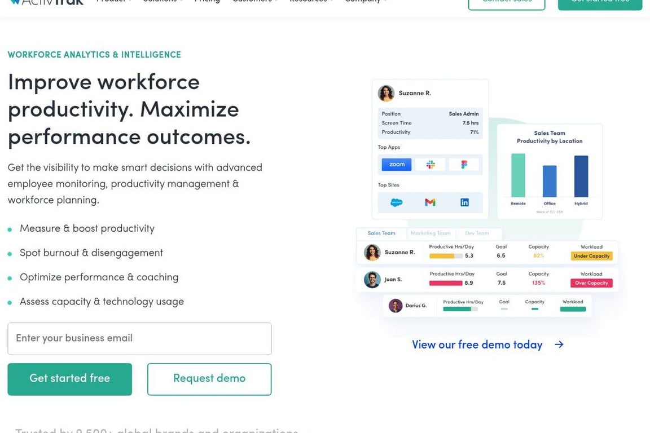The image size is (650, 433).
Task: Click the Workforce Analytics & Intelligence heading
Action: point(95,55)
